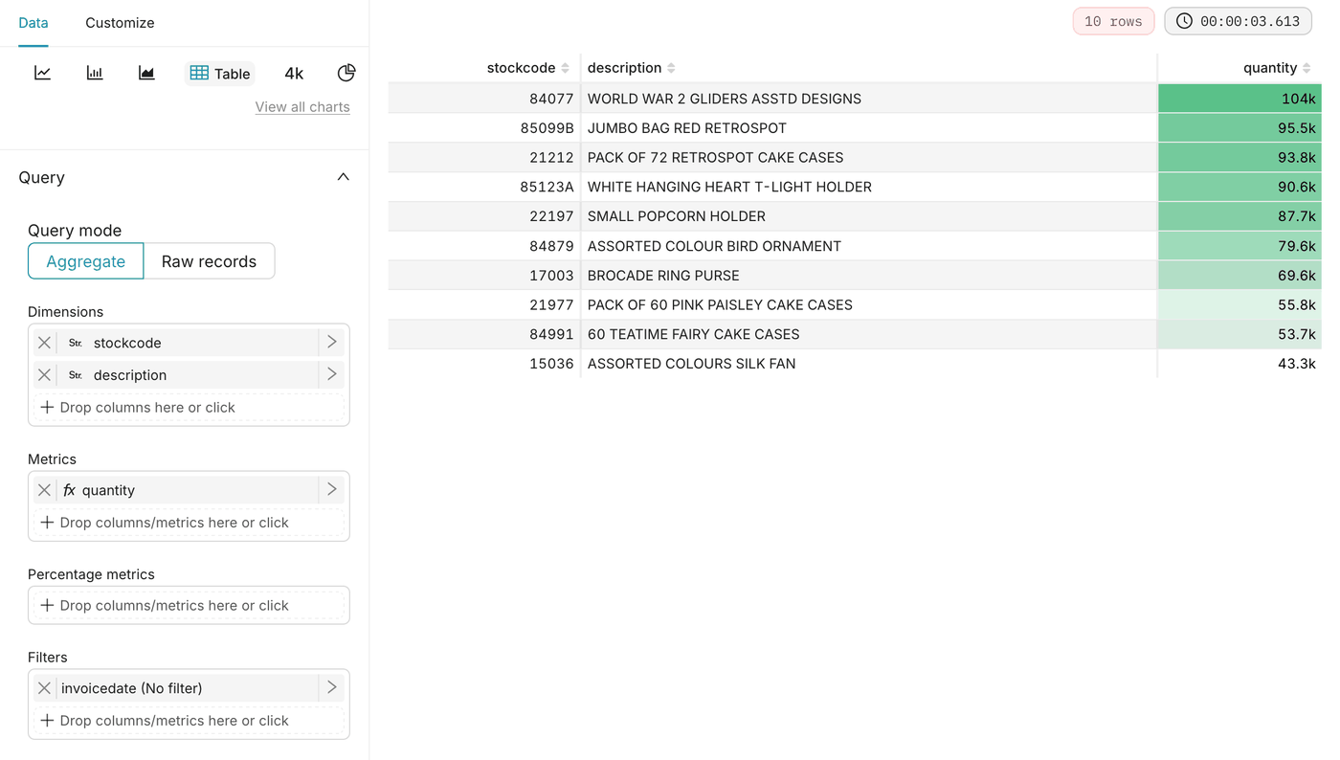
Task: Click the 43.3k quantity value
Action: click(x=1296, y=364)
